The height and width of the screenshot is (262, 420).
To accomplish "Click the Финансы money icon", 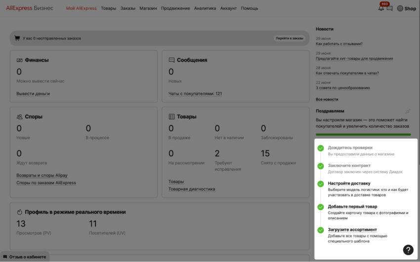I will pos(20,60).
